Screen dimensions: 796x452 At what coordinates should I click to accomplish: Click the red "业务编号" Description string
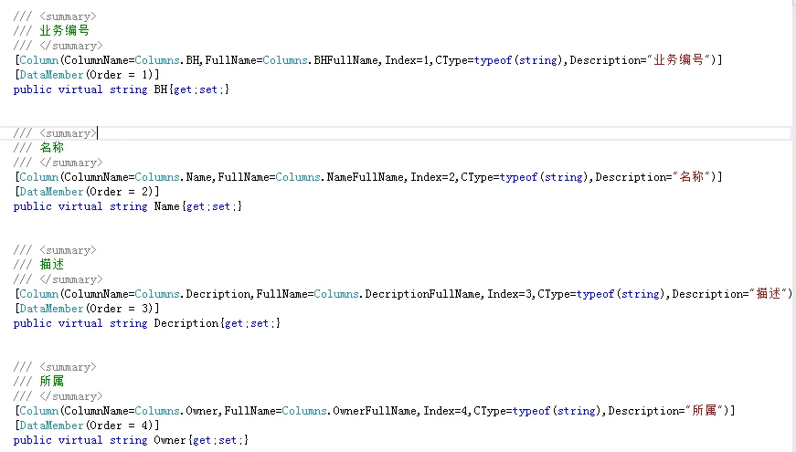pos(678,60)
